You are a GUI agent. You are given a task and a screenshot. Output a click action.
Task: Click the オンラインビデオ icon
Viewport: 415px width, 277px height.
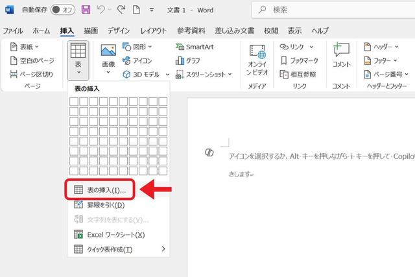[x=257, y=52]
